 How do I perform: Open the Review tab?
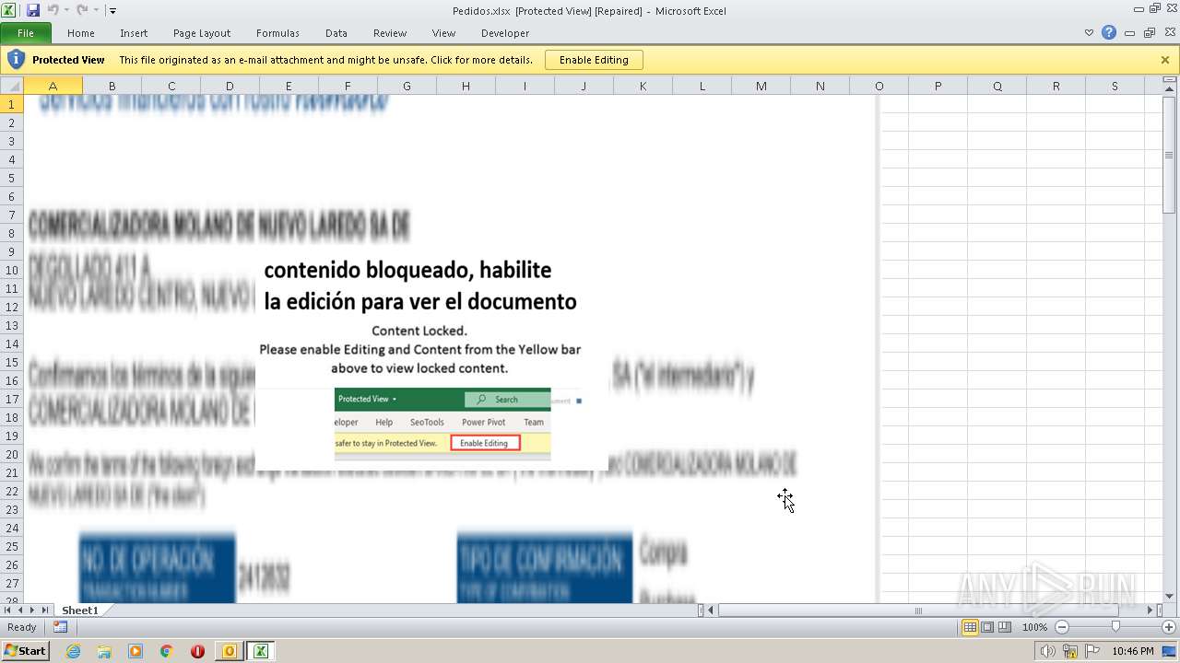(x=390, y=33)
